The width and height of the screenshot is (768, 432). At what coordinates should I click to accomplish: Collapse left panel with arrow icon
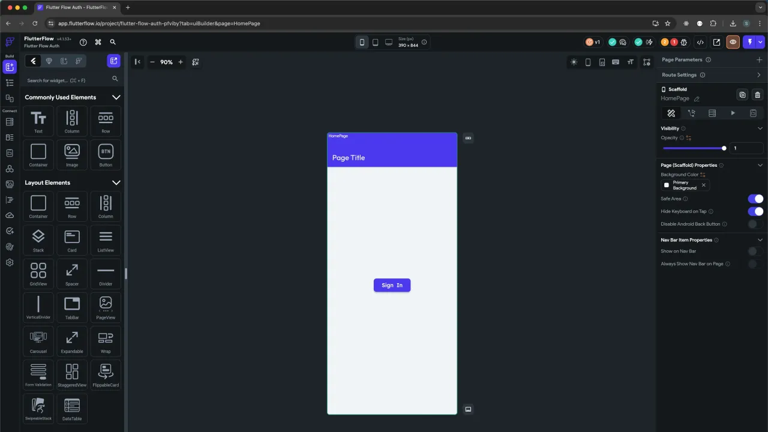coord(137,62)
